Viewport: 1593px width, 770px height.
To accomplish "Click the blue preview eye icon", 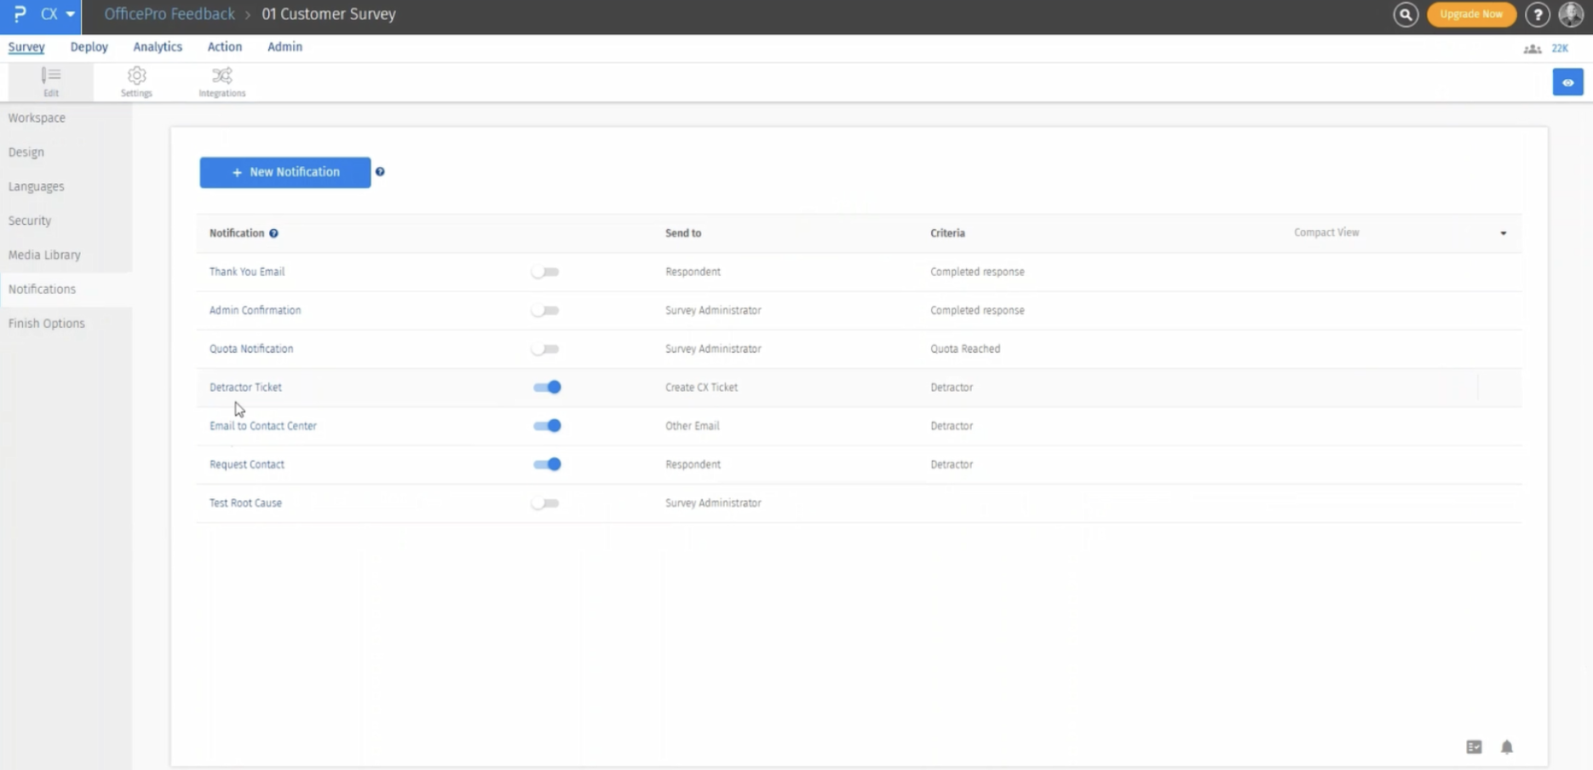I will tap(1567, 83).
